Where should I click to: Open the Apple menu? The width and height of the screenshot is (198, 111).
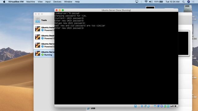4,2
